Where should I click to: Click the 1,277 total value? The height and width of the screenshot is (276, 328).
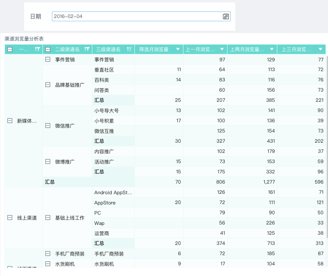click(x=269, y=182)
